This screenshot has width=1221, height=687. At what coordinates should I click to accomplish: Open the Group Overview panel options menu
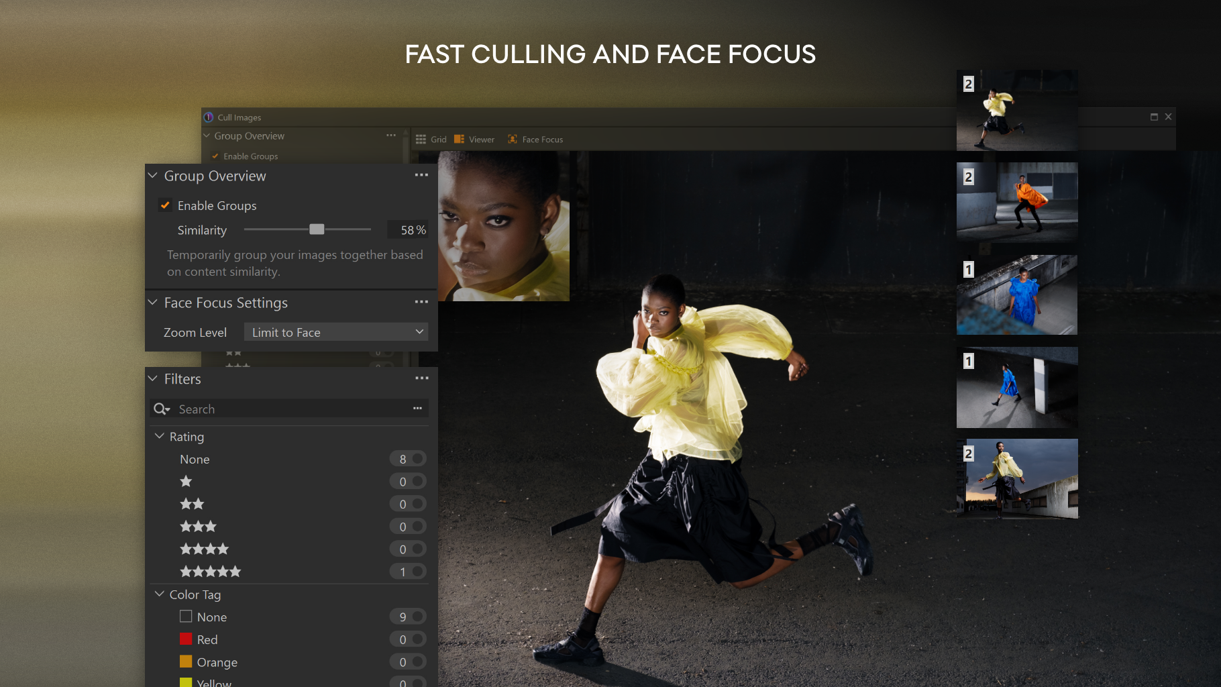click(x=421, y=174)
